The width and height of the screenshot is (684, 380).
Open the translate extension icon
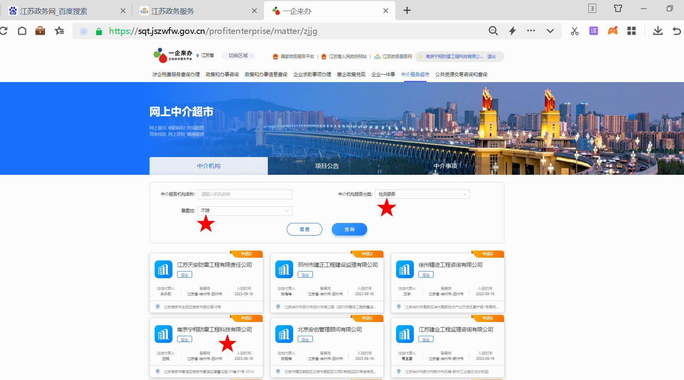593,31
